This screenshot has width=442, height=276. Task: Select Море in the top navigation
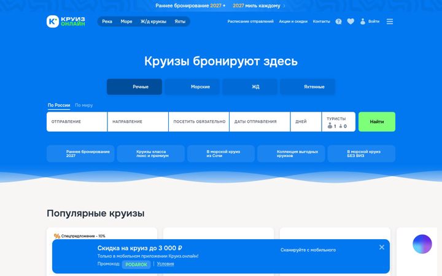126,21
